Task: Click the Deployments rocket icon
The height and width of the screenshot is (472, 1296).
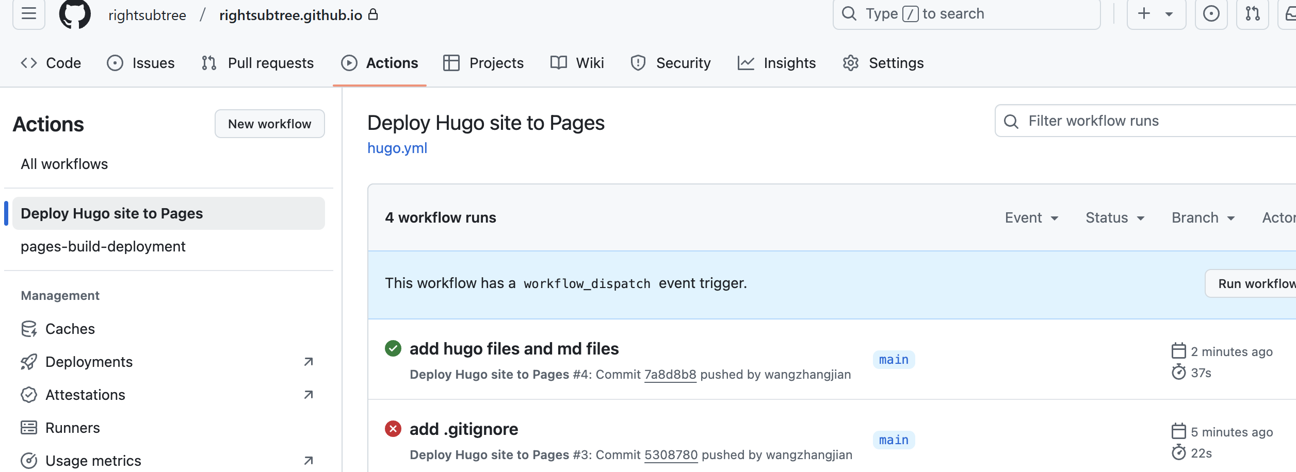Action: coord(29,362)
